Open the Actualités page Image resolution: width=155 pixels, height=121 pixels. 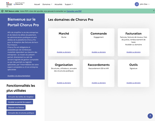pos(58,4)
